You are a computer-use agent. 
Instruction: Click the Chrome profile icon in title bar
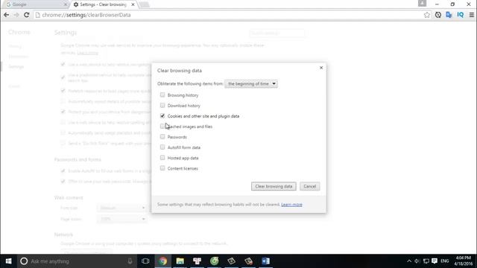point(422,3)
